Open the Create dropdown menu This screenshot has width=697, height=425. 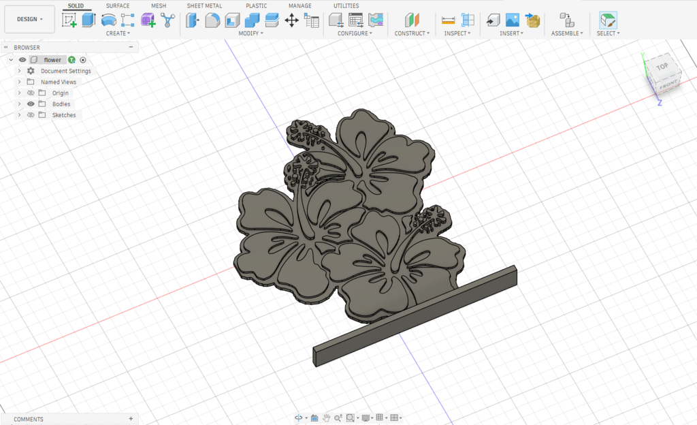tap(118, 33)
